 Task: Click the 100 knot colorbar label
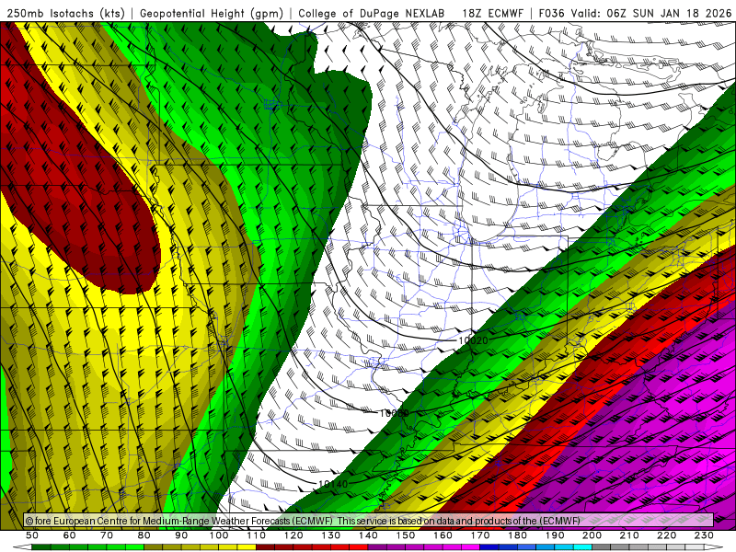click(x=219, y=535)
